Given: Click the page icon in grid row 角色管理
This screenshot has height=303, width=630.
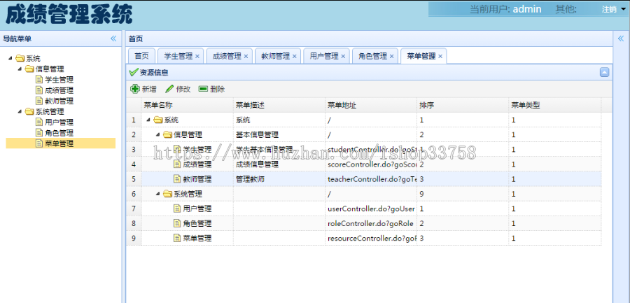Looking at the screenshot, I should [177, 223].
